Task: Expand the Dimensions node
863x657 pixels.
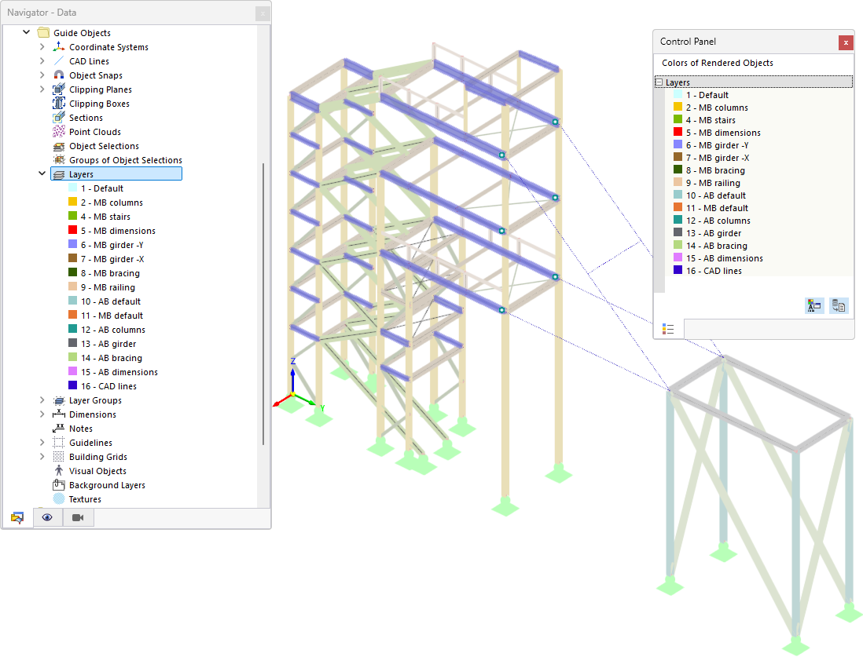Action: click(42, 414)
